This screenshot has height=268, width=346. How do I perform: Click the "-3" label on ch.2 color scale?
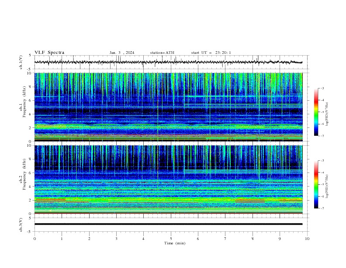(322, 161)
